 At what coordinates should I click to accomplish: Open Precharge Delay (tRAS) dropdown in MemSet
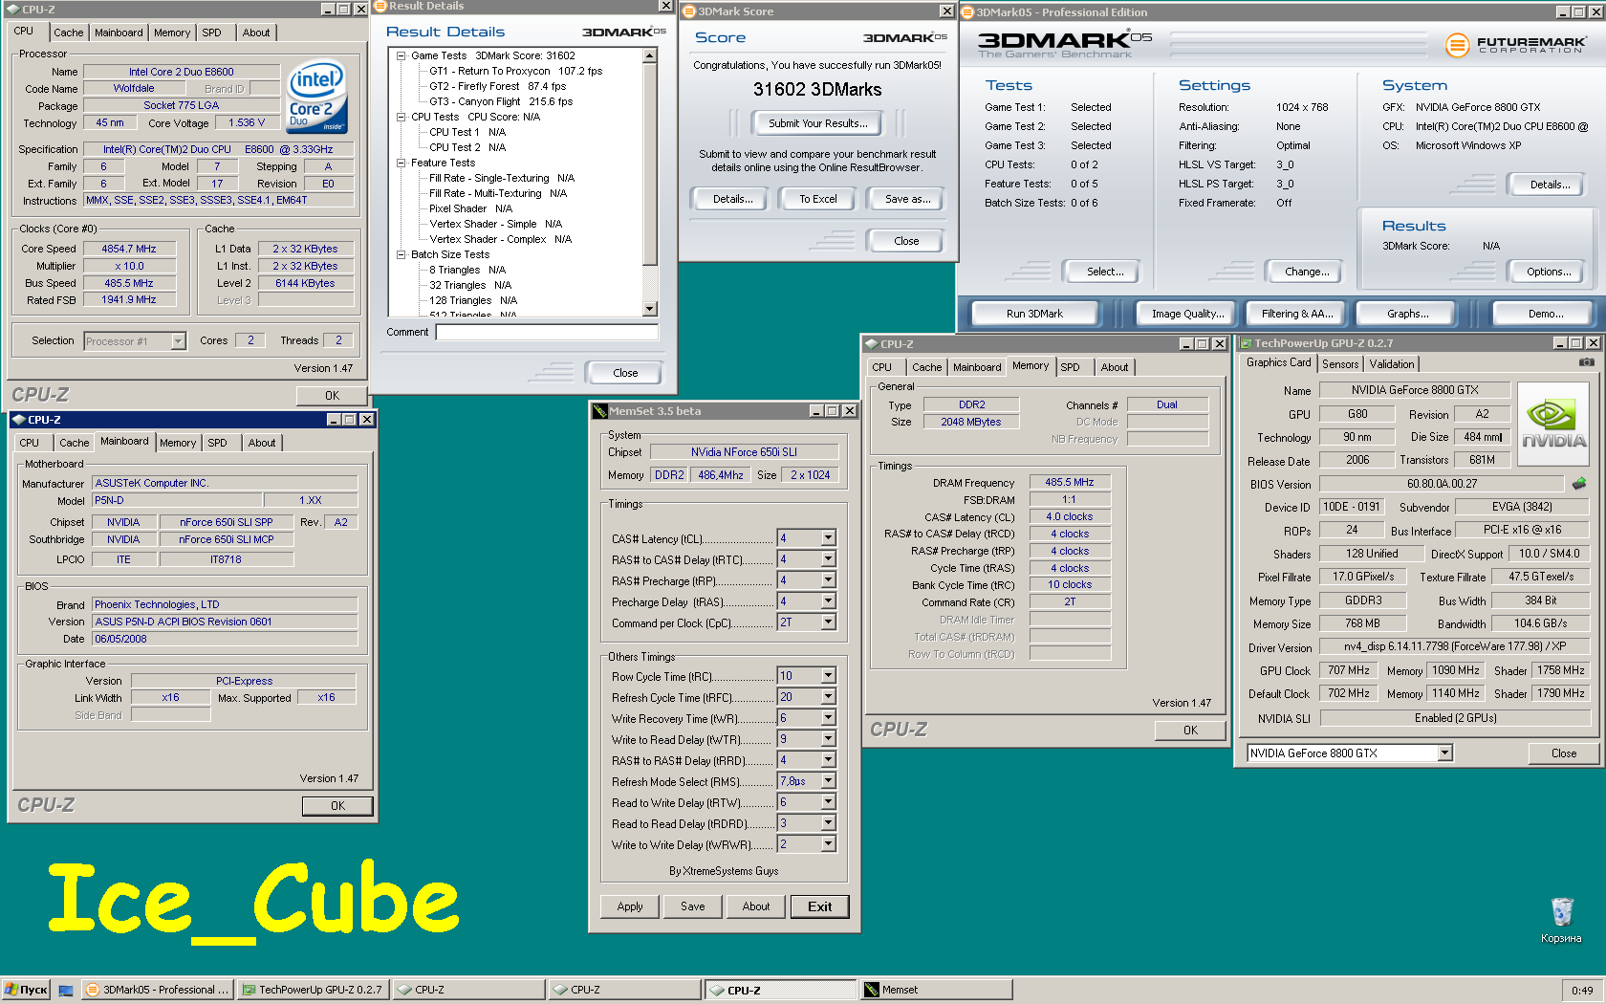click(x=828, y=601)
